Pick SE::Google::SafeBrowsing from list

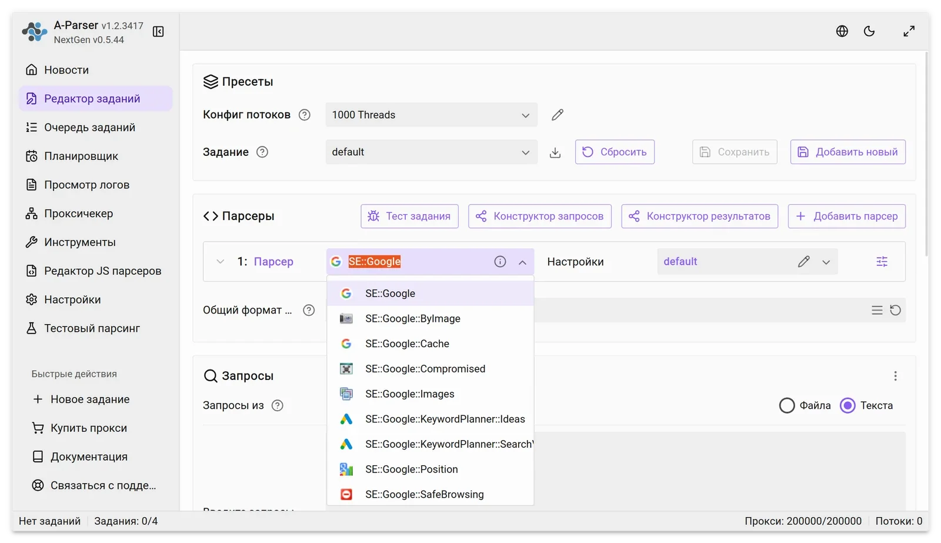pyautogui.click(x=430, y=494)
